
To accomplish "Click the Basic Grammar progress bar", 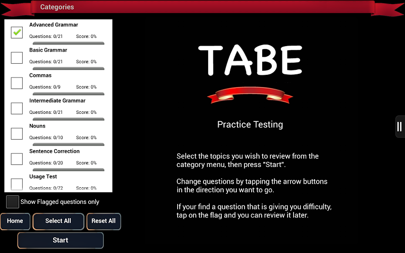I will pyautogui.click(x=68, y=68).
